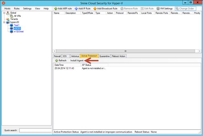Click the Install Agent button
This screenshot has width=203, height=136.
pos(77,60)
